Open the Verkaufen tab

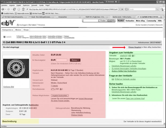[130, 21]
